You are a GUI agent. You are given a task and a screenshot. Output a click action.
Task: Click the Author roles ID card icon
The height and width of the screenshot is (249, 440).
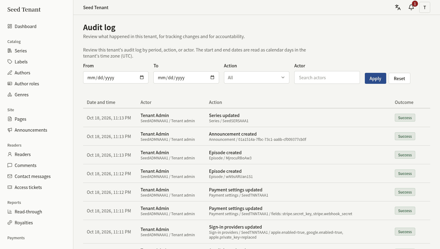pos(10,84)
